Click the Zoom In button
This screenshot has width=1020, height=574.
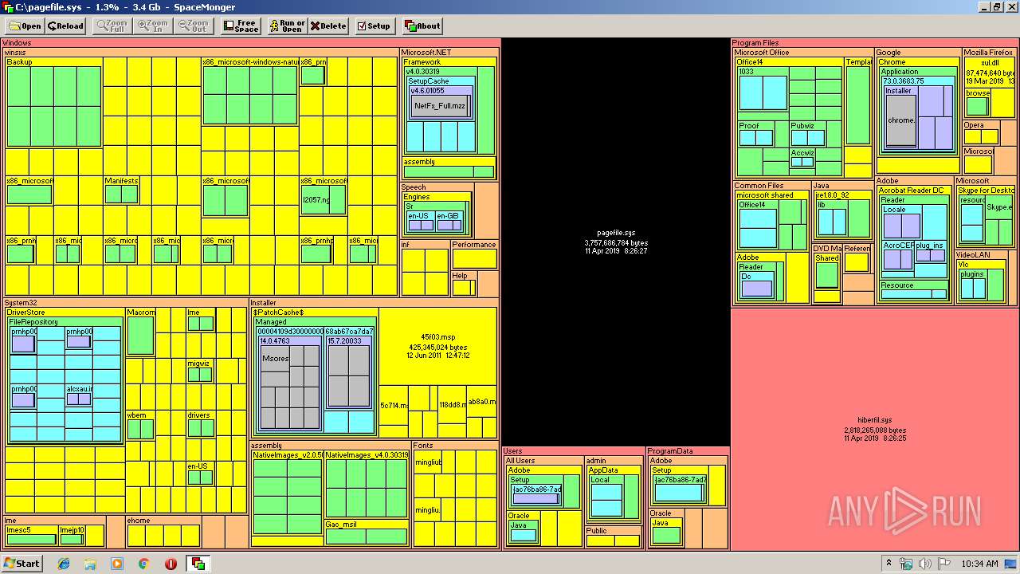click(x=152, y=26)
